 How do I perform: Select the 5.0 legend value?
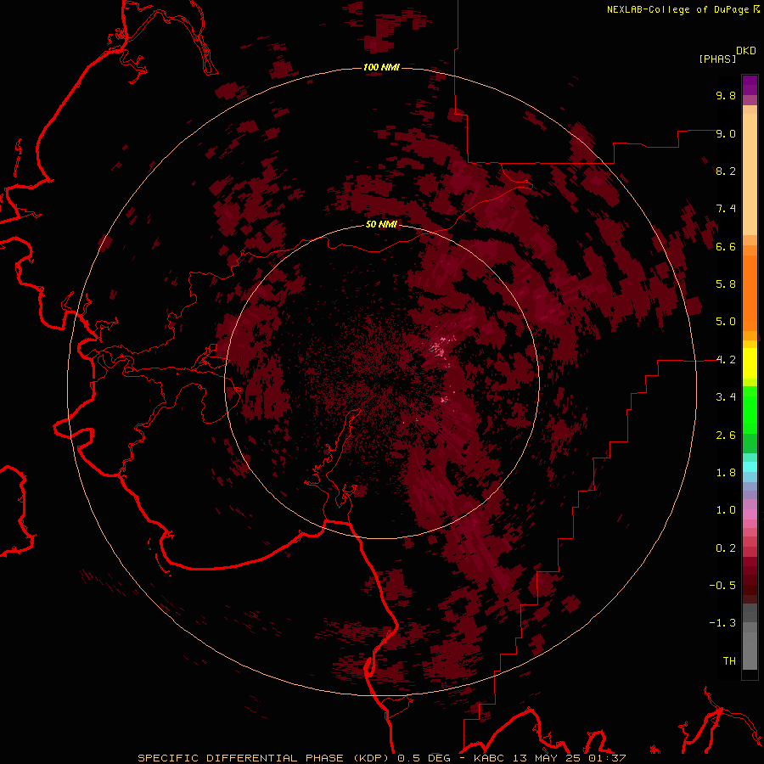click(726, 322)
